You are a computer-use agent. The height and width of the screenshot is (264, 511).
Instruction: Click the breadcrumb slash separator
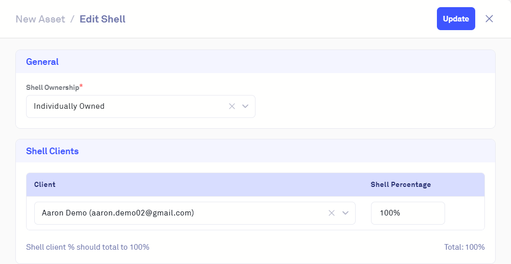[x=73, y=19]
